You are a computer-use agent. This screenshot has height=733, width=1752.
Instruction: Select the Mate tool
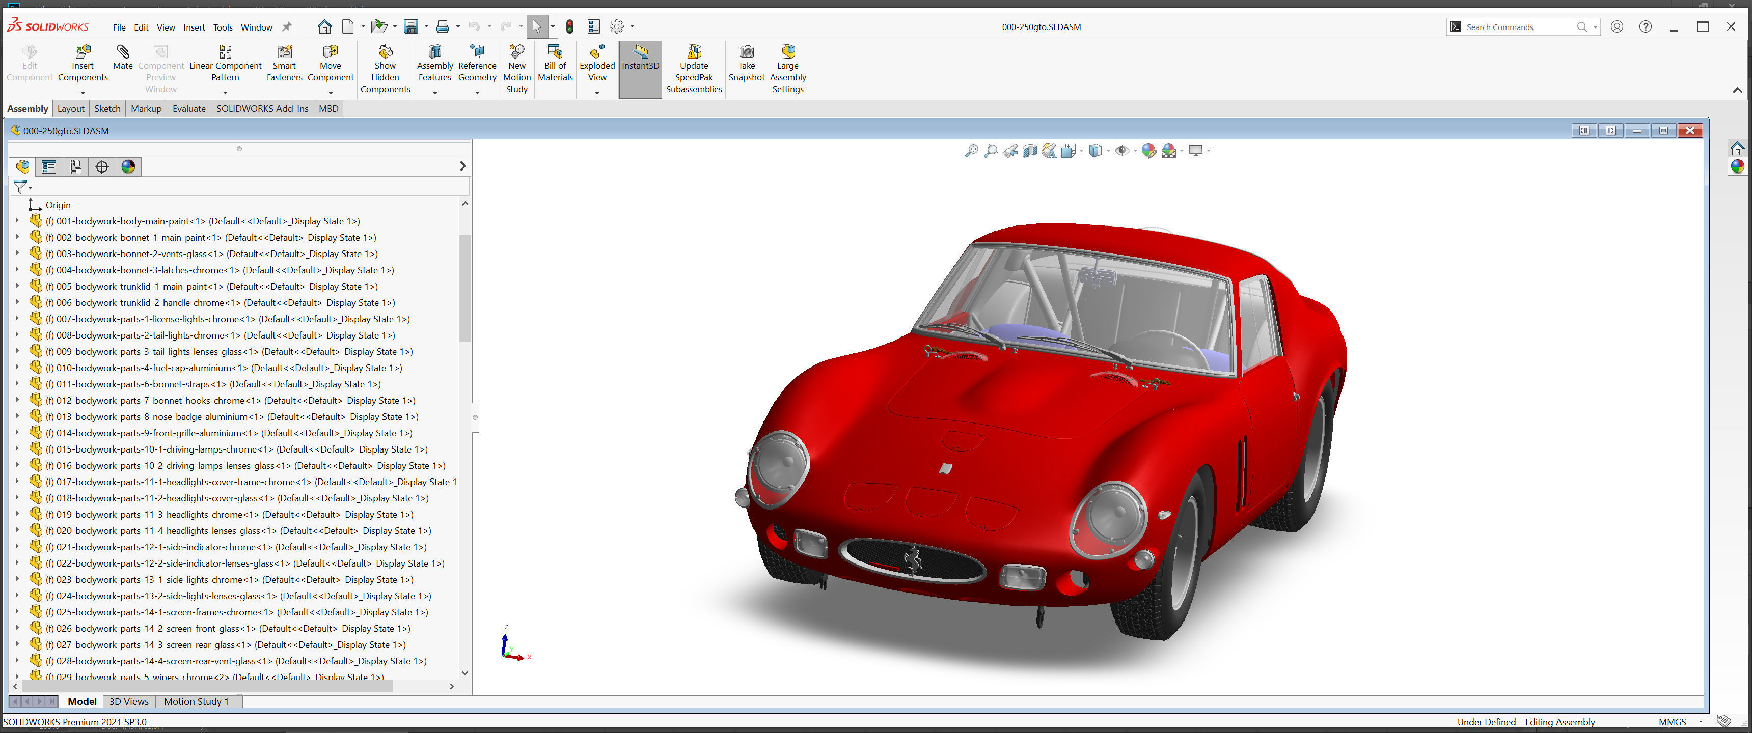click(122, 58)
